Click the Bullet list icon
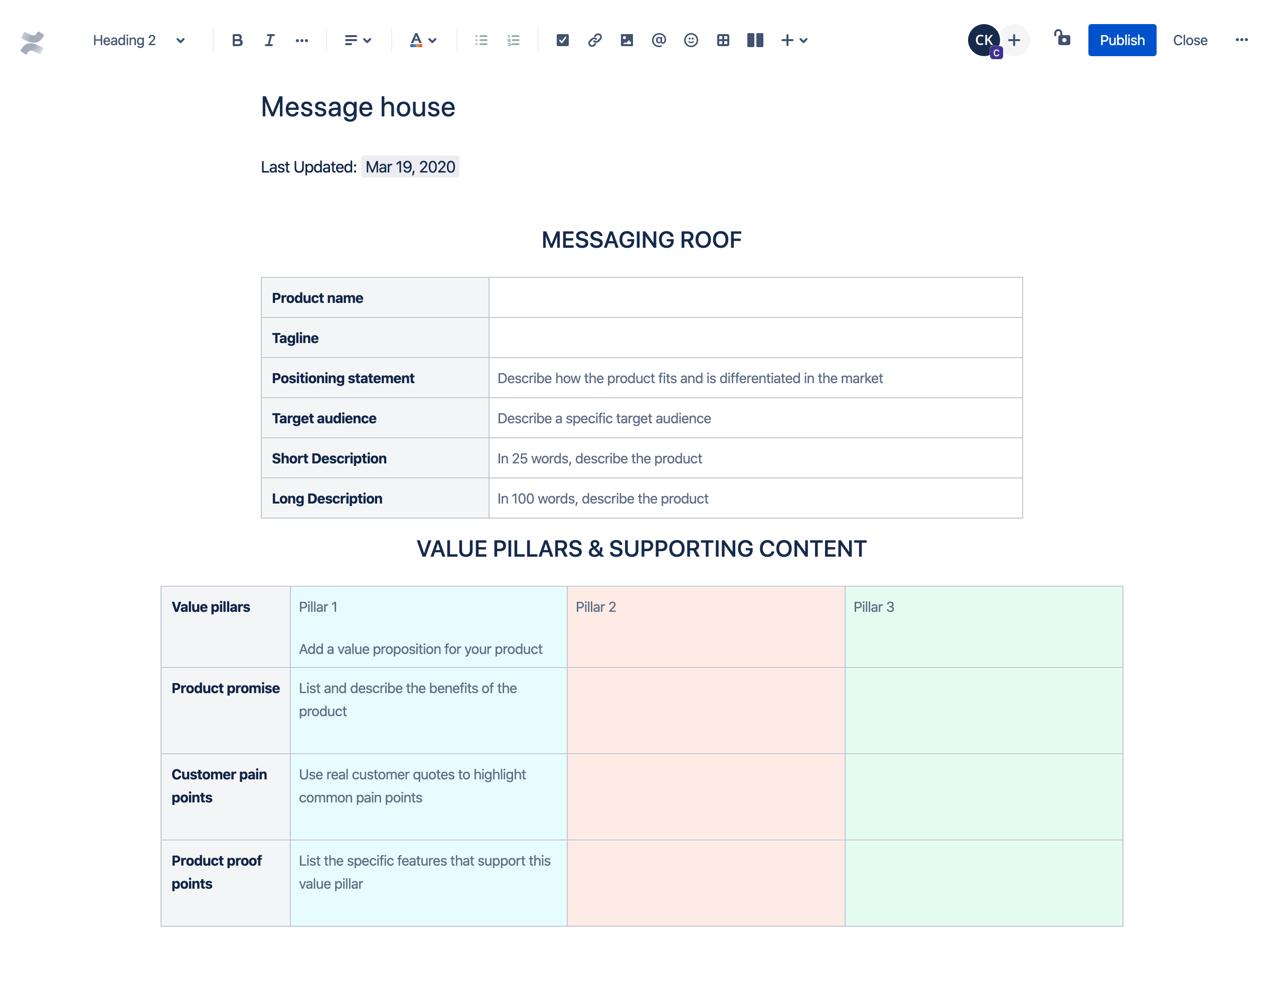The width and height of the screenshot is (1284, 990). tap(481, 41)
